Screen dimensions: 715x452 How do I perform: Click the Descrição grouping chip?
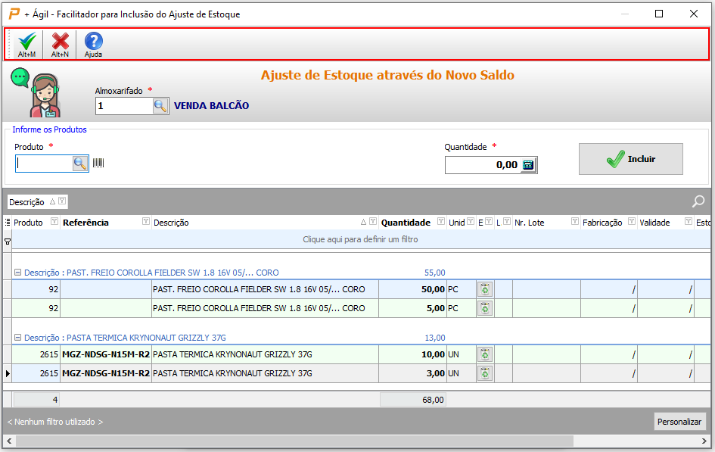(37, 201)
